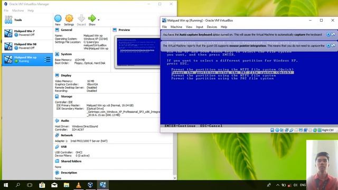Click the Network section icon

(57, 135)
